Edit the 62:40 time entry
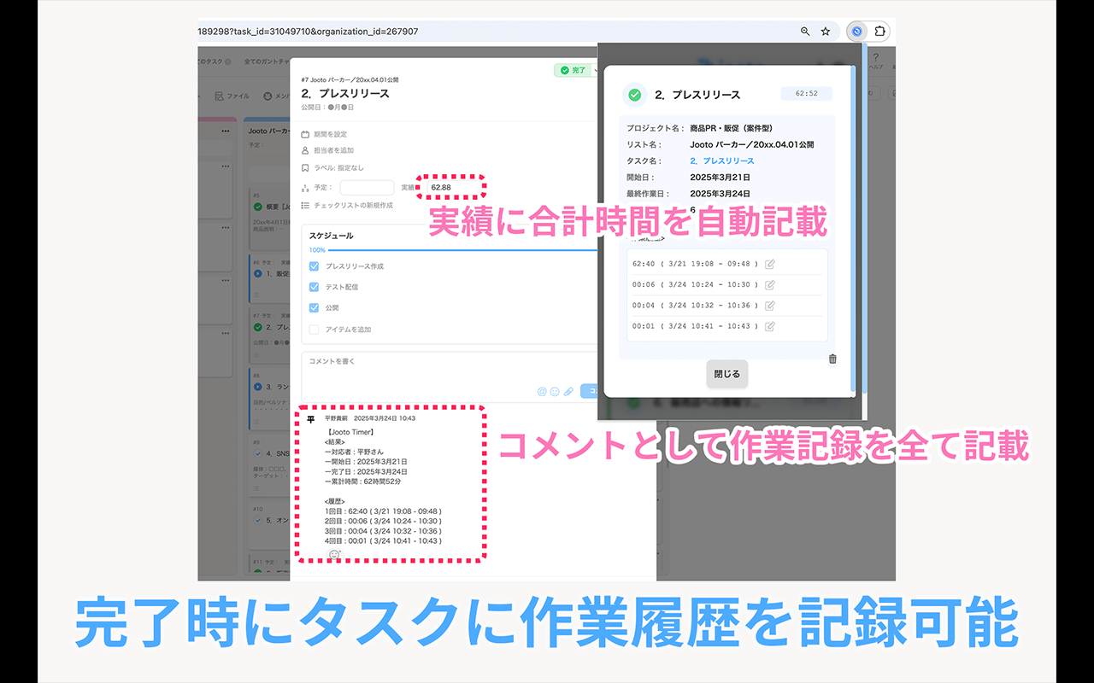 [x=770, y=264]
